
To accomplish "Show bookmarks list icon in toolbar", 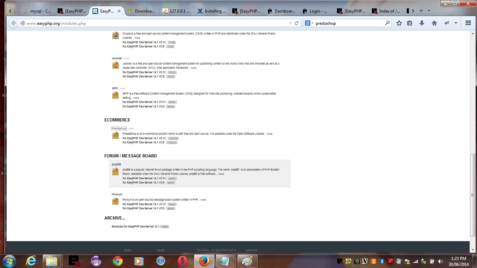I will tap(410, 23).
